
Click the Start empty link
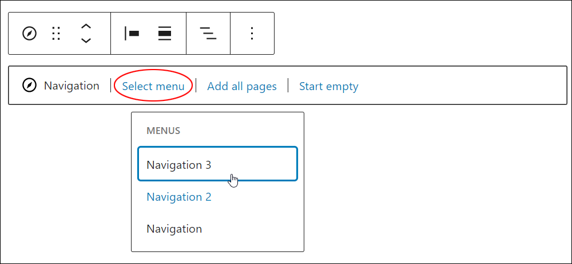pos(329,86)
